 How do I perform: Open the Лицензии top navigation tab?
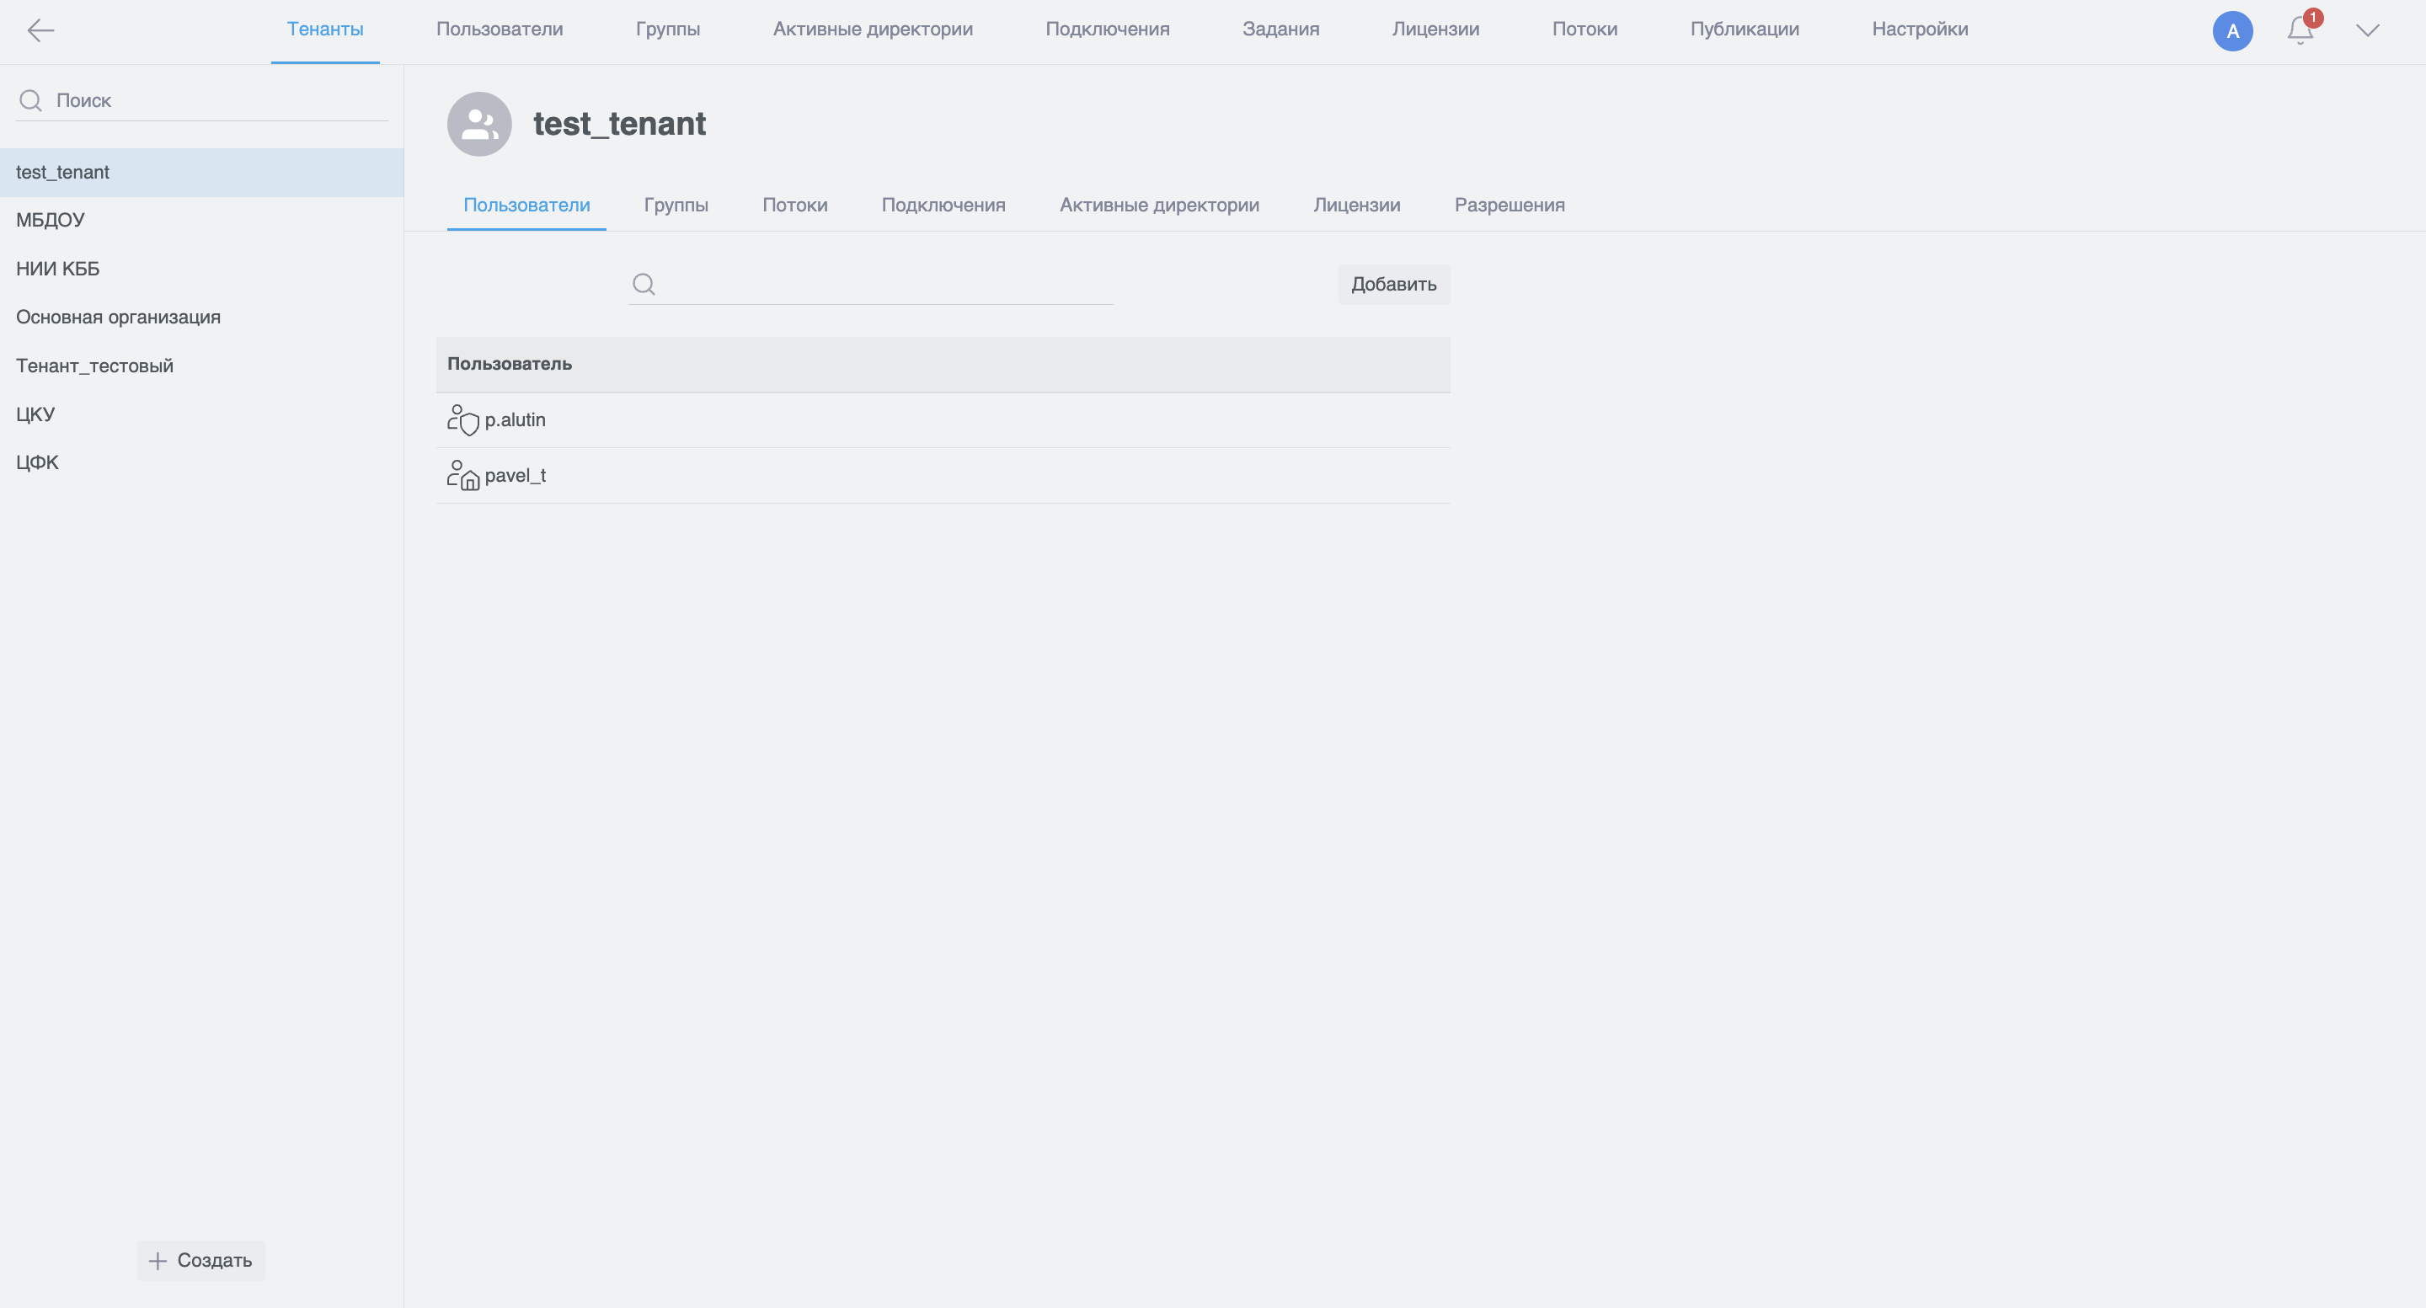1435,29
